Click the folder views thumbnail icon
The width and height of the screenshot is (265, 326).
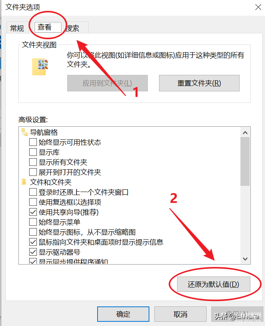click(x=40, y=66)
